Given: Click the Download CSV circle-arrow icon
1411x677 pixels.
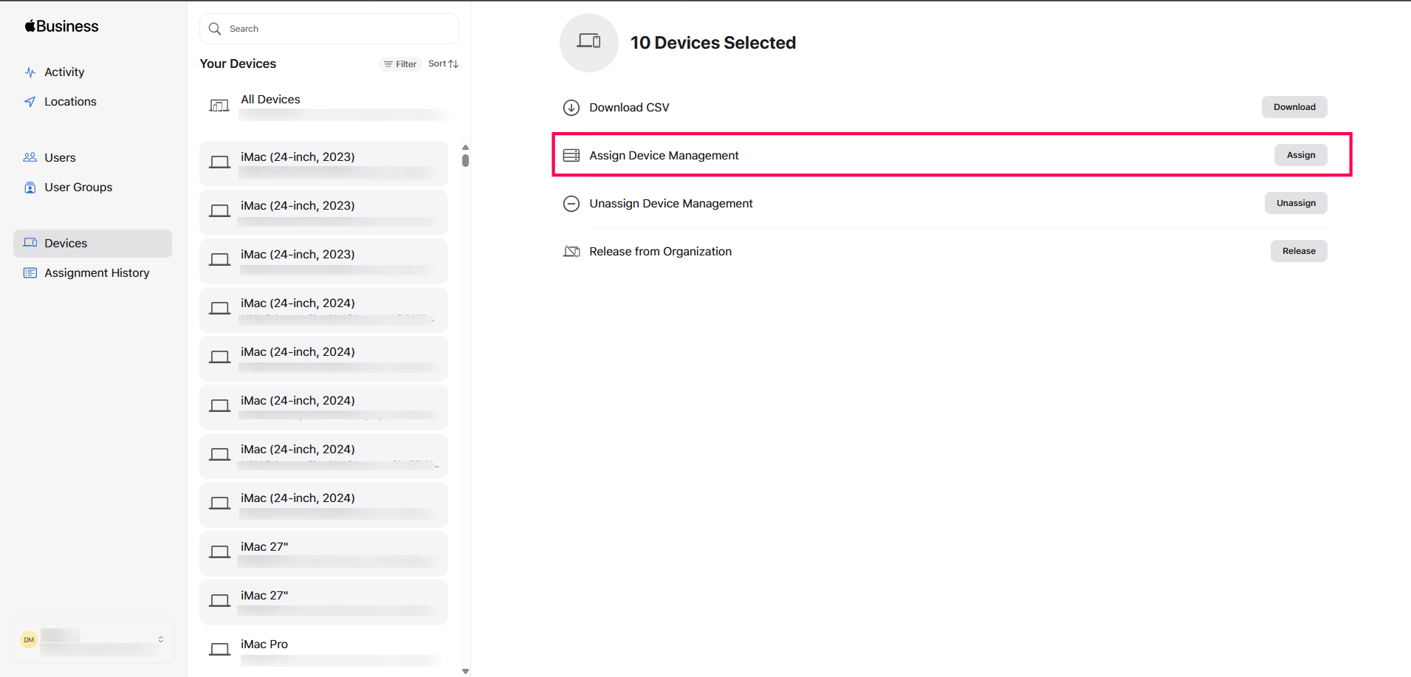Looking at the screenshot, I should point(571,108).
